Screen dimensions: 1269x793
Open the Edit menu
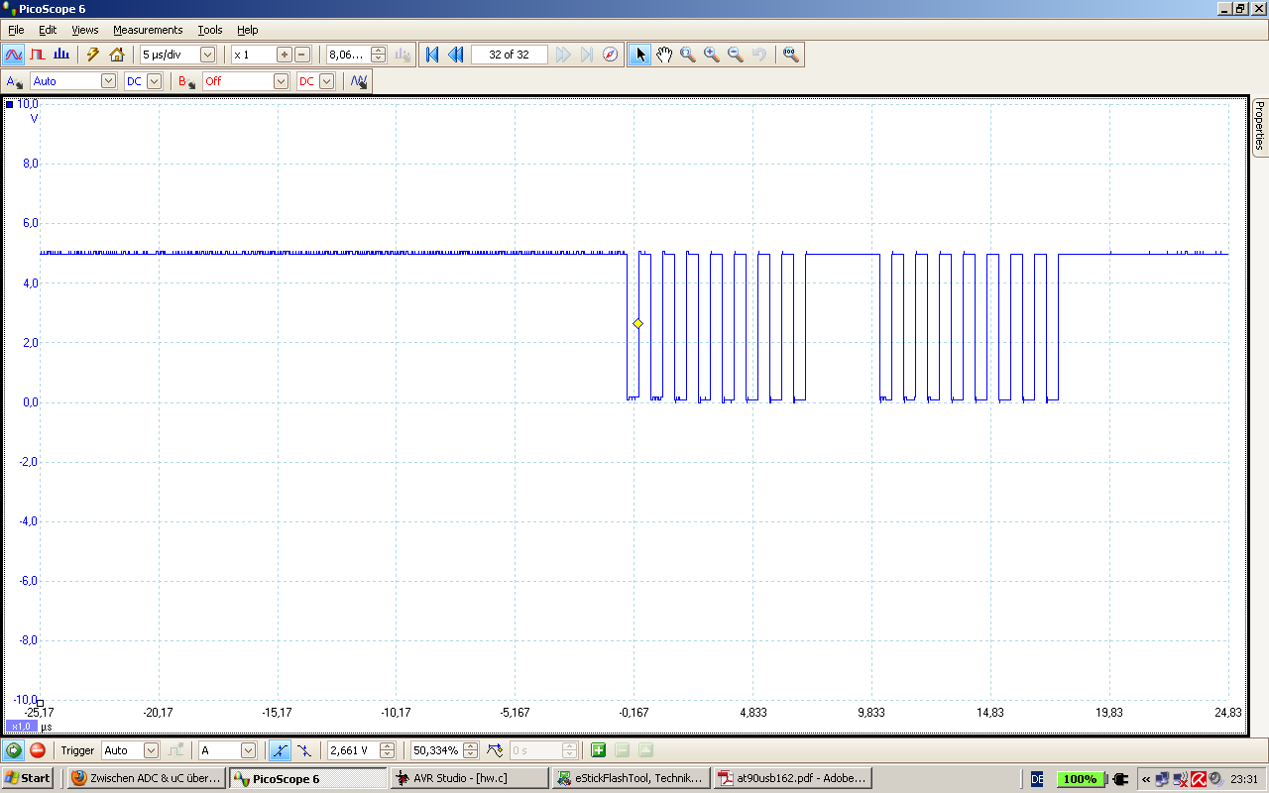tap(48, 30)
